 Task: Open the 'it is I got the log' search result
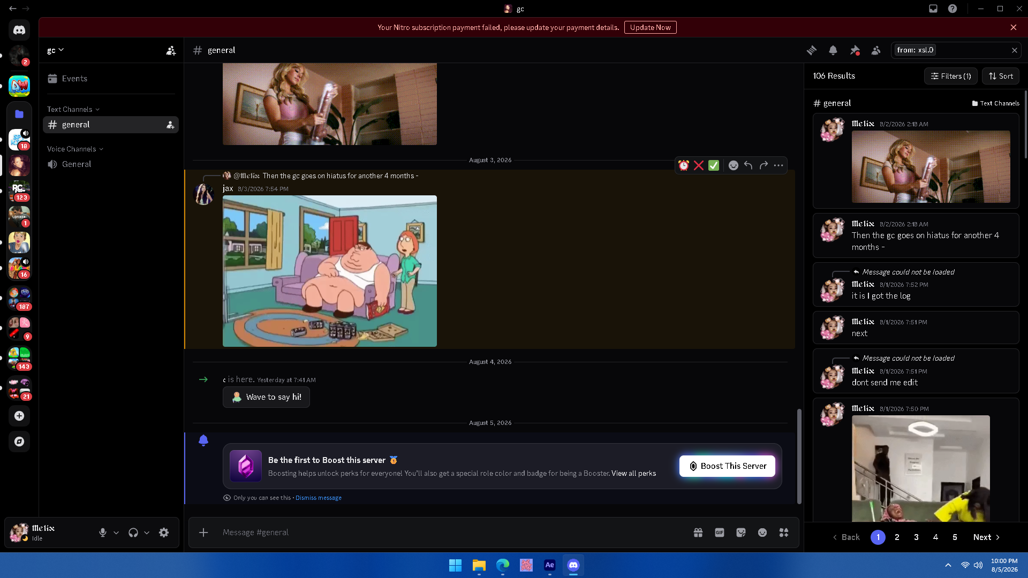point(916,285)
